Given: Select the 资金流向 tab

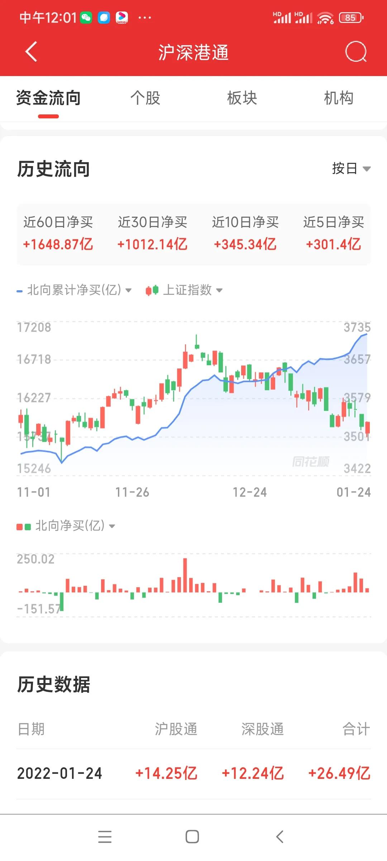Looking at the screenshot, I should tap(48, 98).
